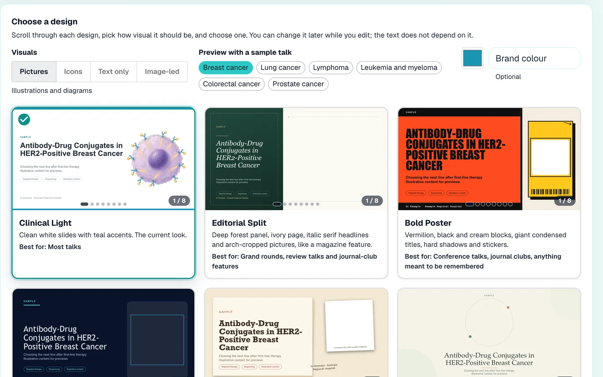Click first pagination dot on Clinical Light preview
Viewport: 603px width, 377px height.
pyautogui.click(x=84, y=204)
